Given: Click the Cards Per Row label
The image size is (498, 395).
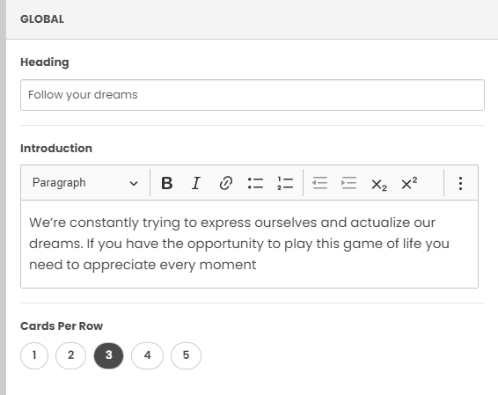Looking at the screenshot, I should coord(62,326).
